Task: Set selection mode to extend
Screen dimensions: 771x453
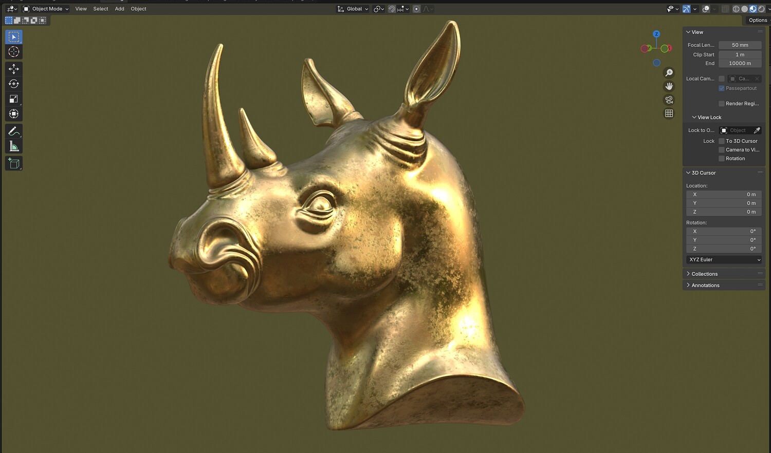Action: (17, 21)
